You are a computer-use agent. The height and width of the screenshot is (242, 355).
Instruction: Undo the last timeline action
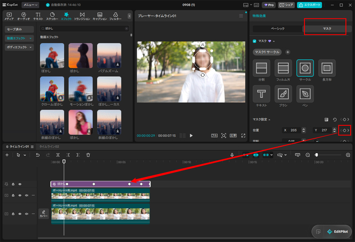(38, 155)
